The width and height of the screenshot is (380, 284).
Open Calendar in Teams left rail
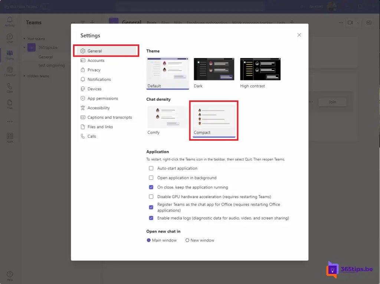[x=10, y=71]
